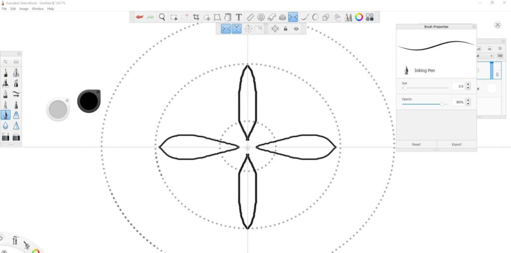Close the brush palette
The height and width of the screenshot is (253, 511).
(x=19, y=54)
